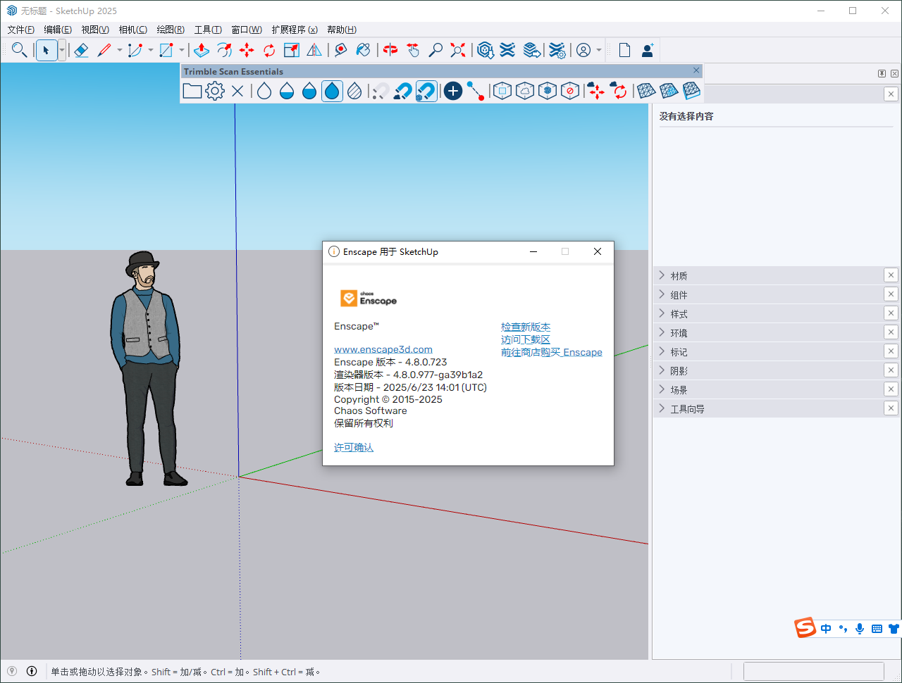Viewport: 902px width, 683px height.
Task: Switch to the Orbit camera tool
Action: (390, 50)
